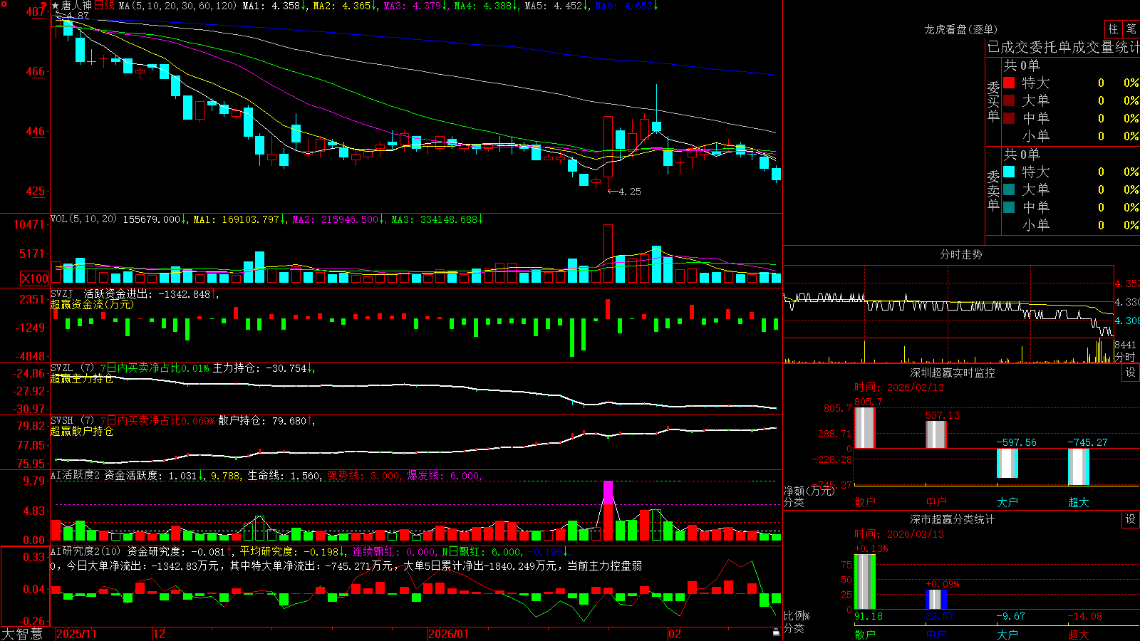Screen dimensions: 1140x641
Task: Click cyan 特大 sell order swatch
Action: [x=1009, y=172]
